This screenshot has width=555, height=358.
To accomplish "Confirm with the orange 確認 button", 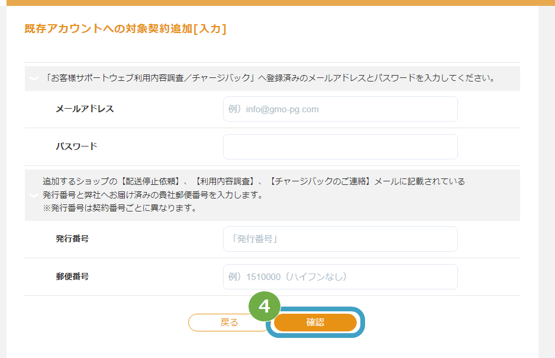I will (315, 323).
